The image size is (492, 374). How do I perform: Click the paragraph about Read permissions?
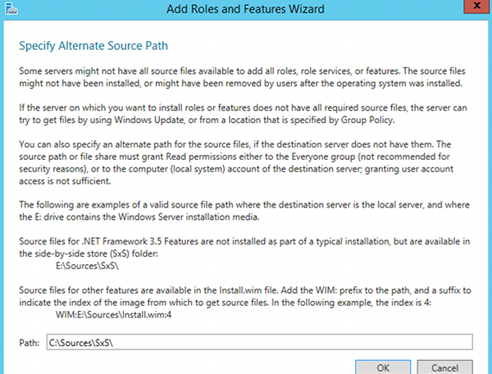(236, 163)
